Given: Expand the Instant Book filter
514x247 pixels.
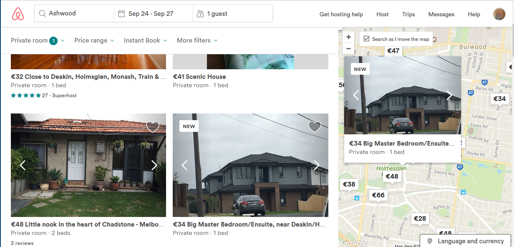Looking at the screenshot, I should point(146,40).
